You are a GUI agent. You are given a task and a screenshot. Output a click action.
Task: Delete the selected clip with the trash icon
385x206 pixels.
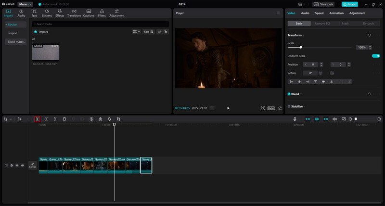point(64,119)
